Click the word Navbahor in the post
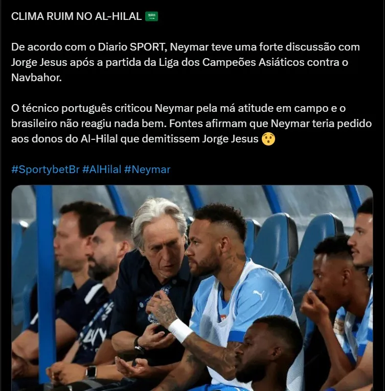 [x=36, y=78]
